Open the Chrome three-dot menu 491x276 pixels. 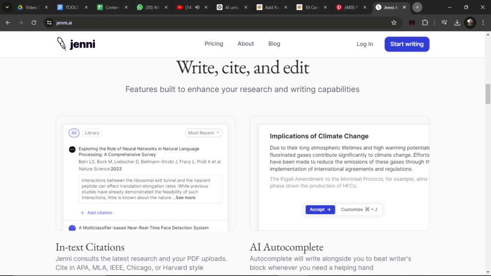[x=483, y=23]
